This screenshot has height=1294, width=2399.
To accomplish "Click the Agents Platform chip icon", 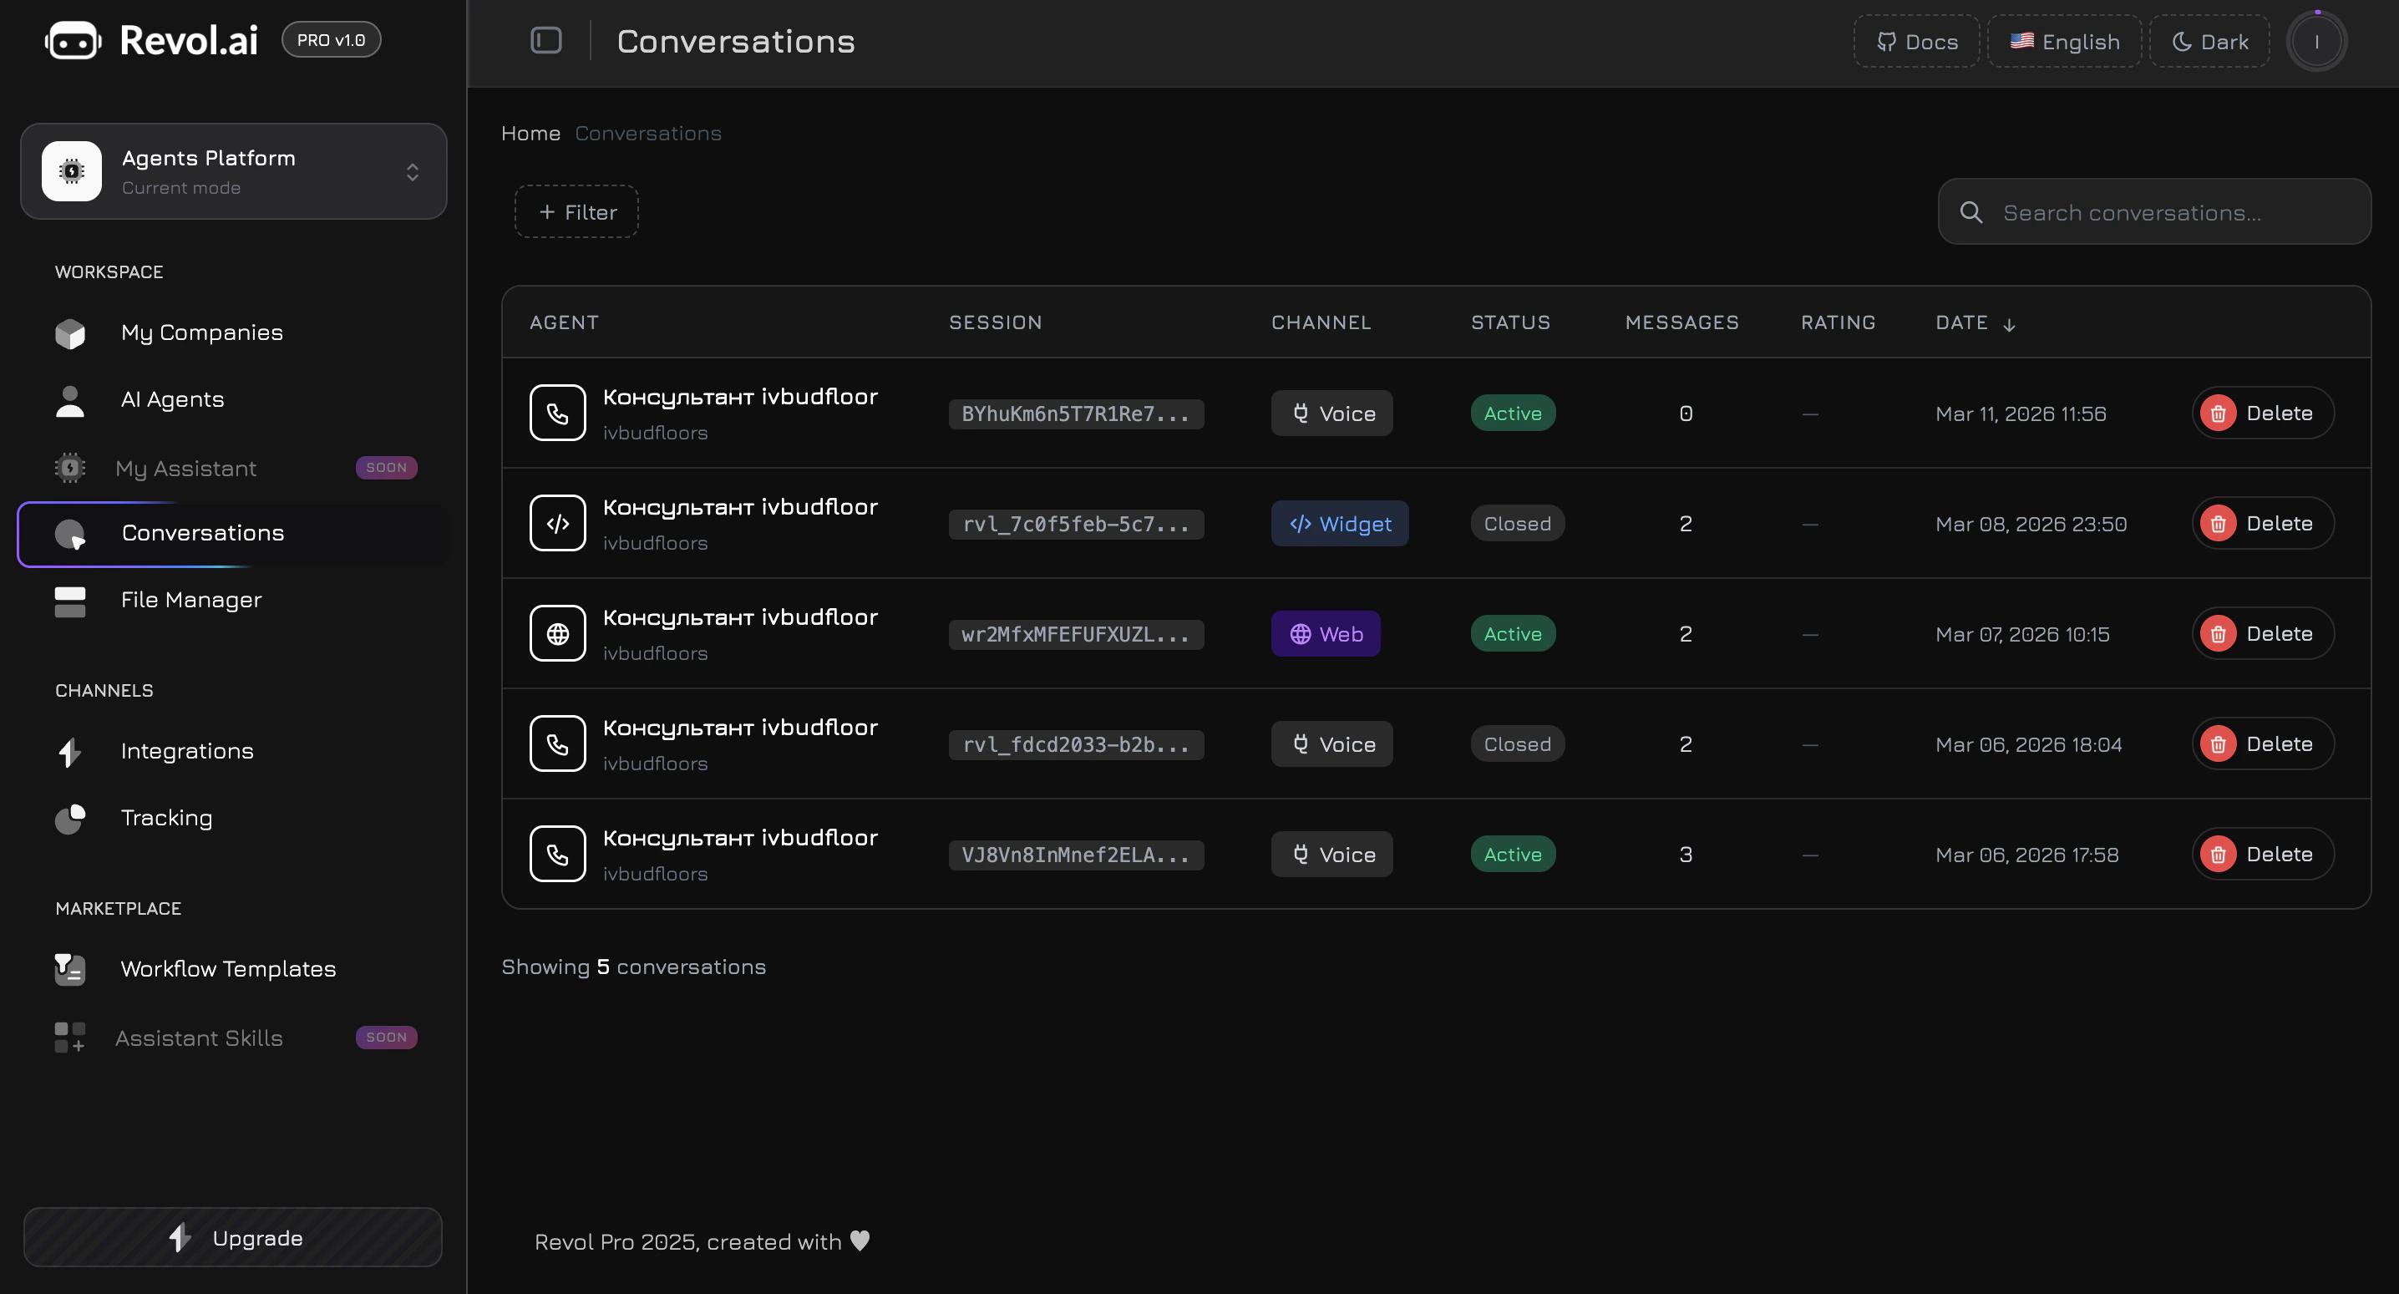I will (x=72, y=171).
